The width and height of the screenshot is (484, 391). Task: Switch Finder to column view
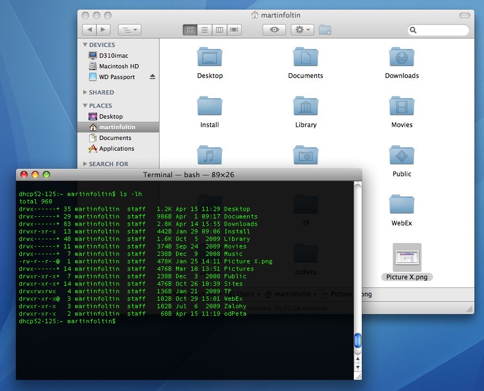coord(219,30)
